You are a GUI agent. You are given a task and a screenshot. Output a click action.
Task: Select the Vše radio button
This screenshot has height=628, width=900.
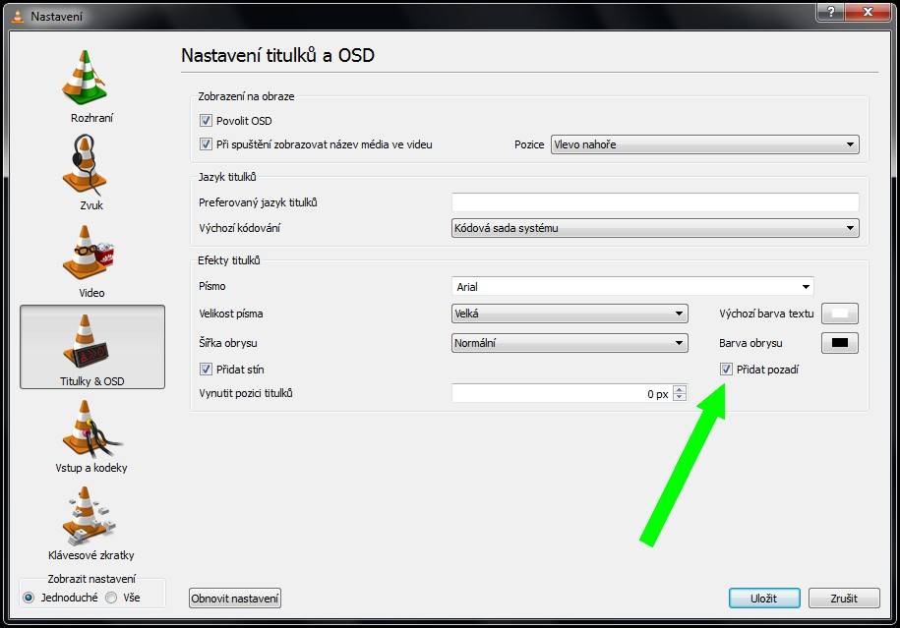pos(111,598)
